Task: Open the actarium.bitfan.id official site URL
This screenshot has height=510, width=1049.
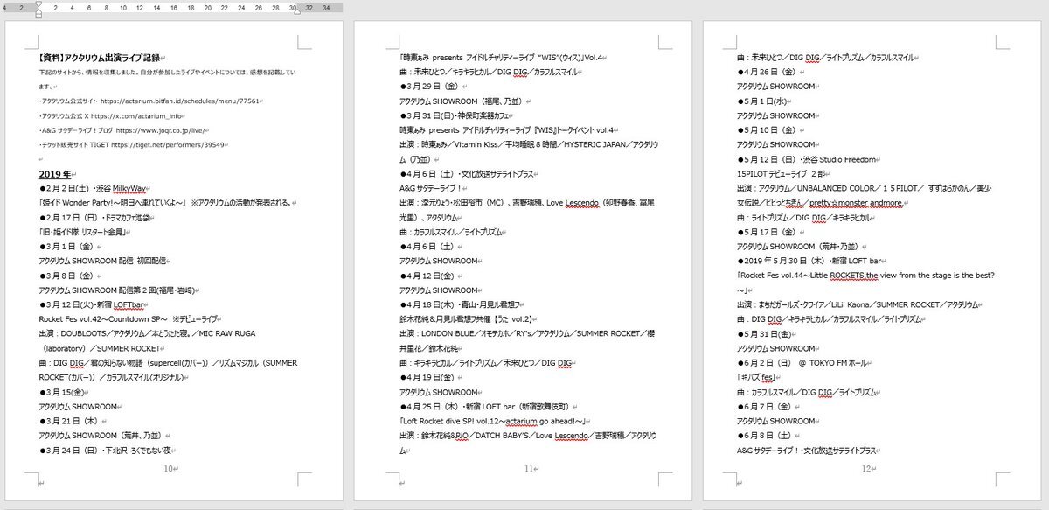Action: 181,101
